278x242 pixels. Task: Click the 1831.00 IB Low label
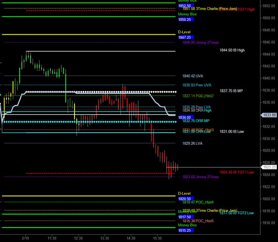coord(232,131)
